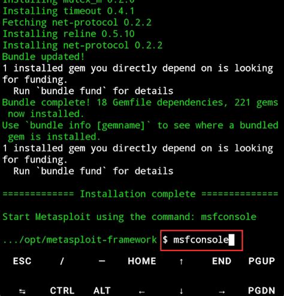Tap the HOME key
This screenshot has height=296, width=284.
[x=142, y=261]
